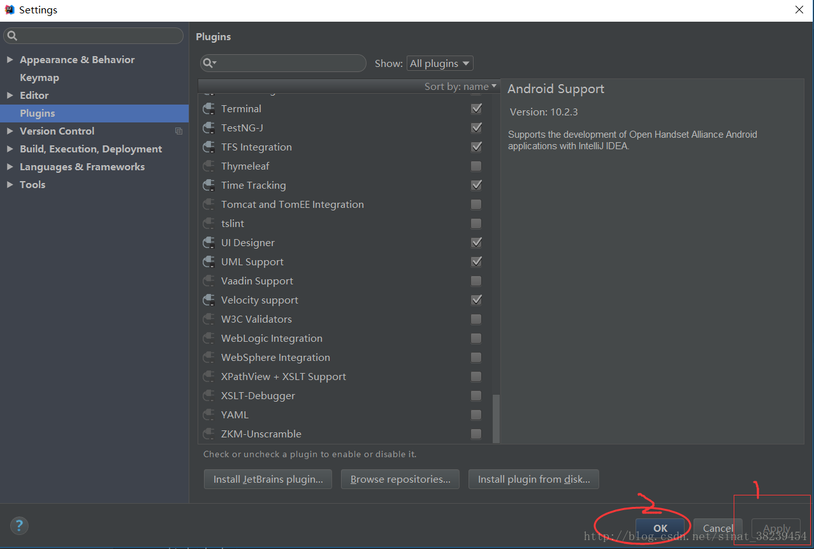Disable the Velocity support checkbox
The height and width of the screenshot is (549, 814).
[x=476, y=300]
